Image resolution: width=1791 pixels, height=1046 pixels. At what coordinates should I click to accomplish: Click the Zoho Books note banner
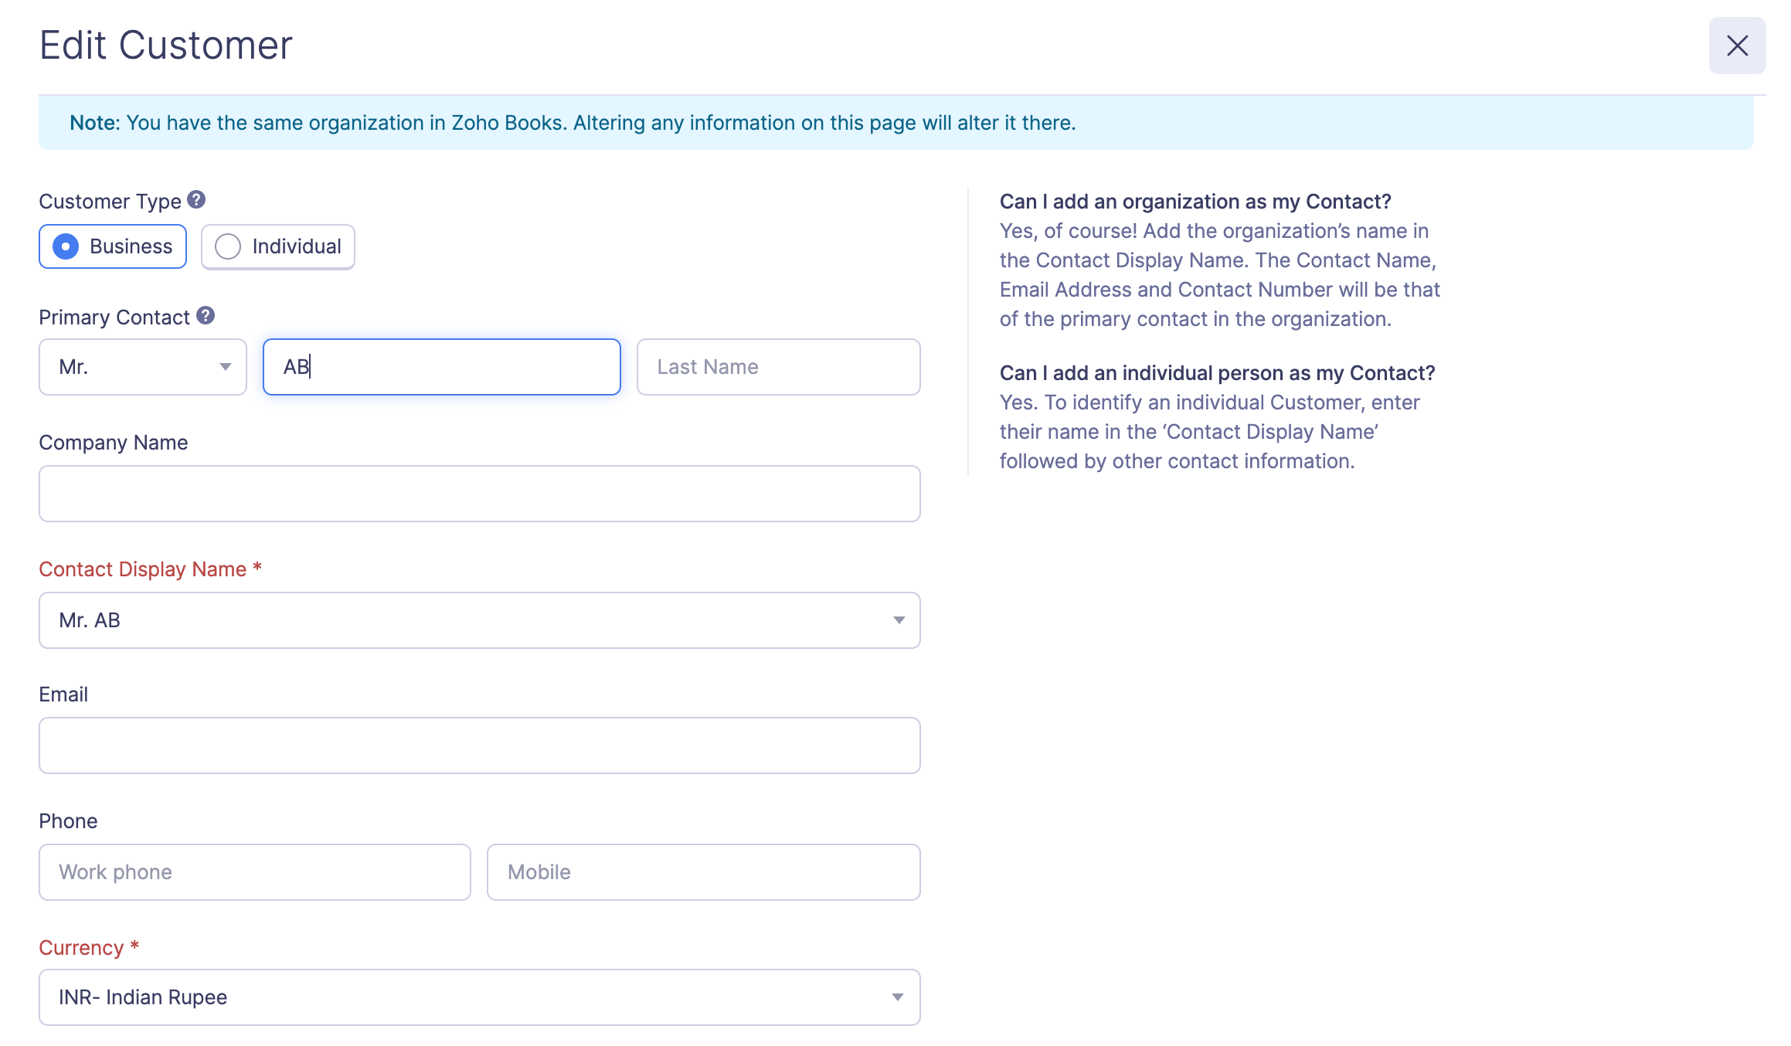[895, 123]
